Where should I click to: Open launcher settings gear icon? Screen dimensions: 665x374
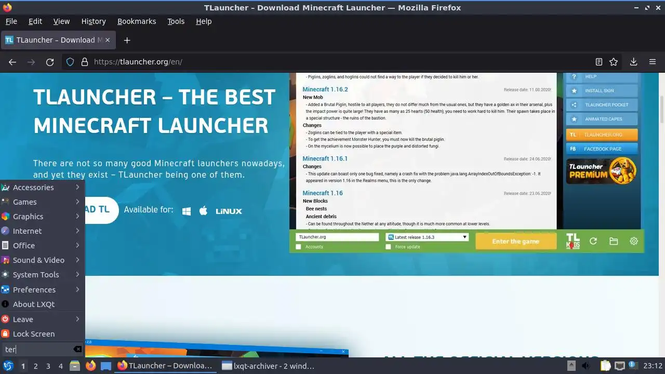(x=634, y=241)
